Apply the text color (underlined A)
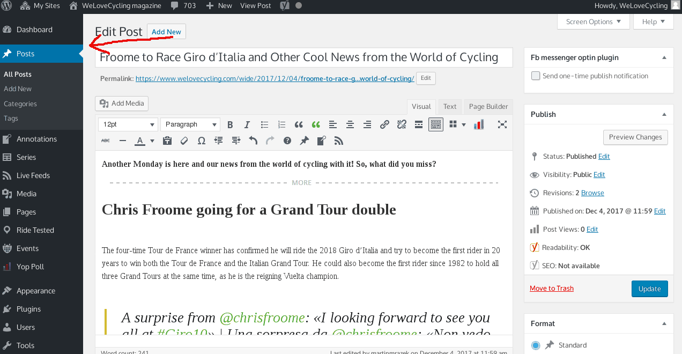The height and width of the screenshot is (354, 682). pos(140,141)
